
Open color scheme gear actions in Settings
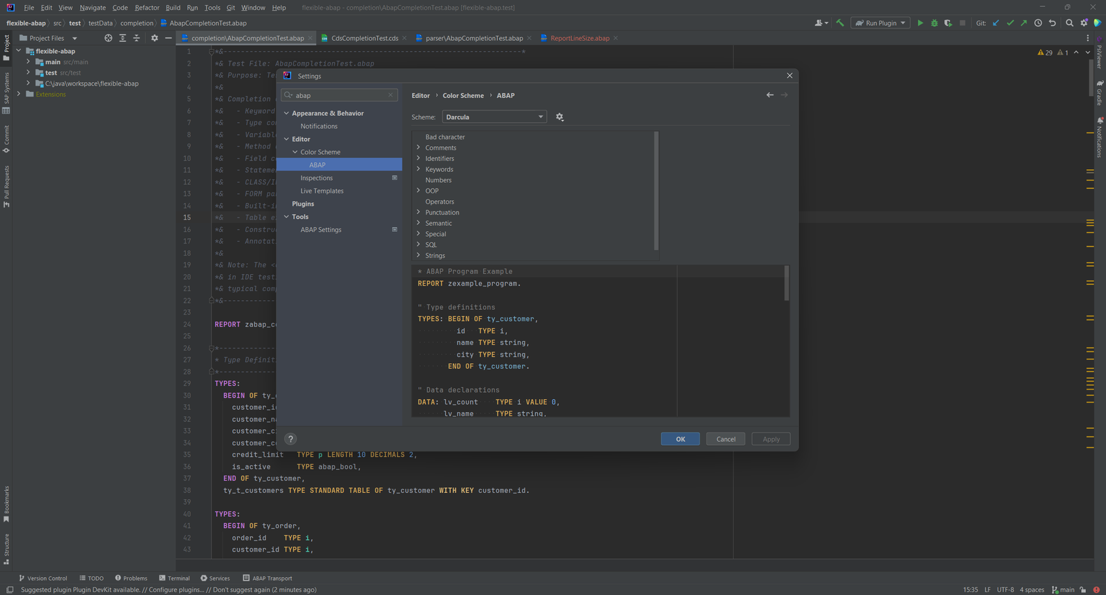pos(560,117)
